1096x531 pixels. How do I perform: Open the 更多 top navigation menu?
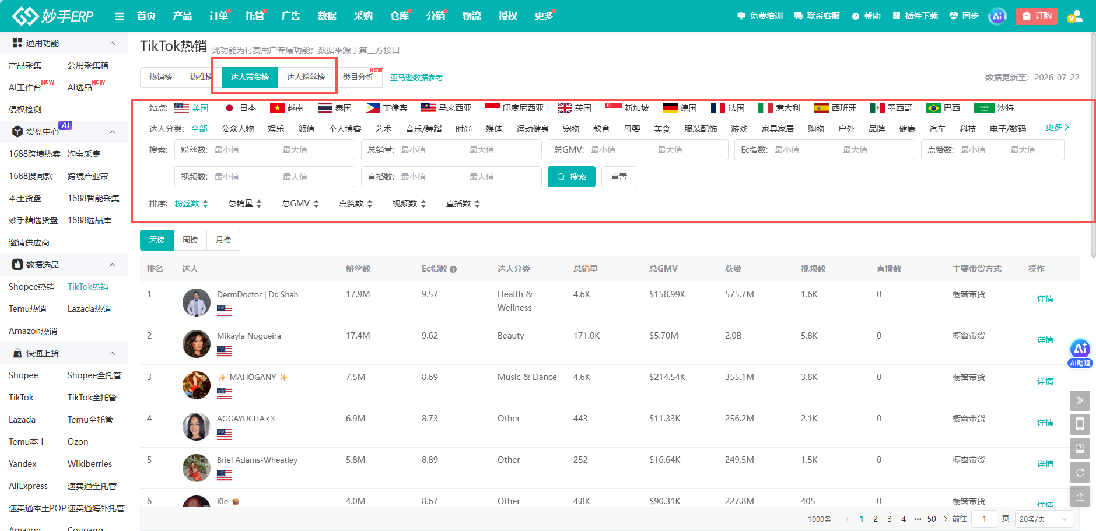544,16
